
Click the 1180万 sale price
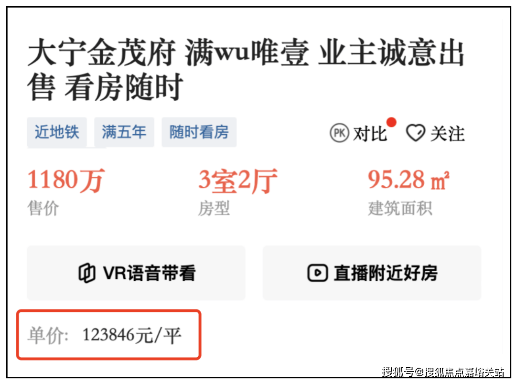click(x=66, y=181)
